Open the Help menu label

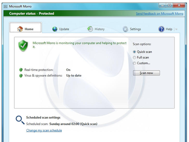coord(169,29)
